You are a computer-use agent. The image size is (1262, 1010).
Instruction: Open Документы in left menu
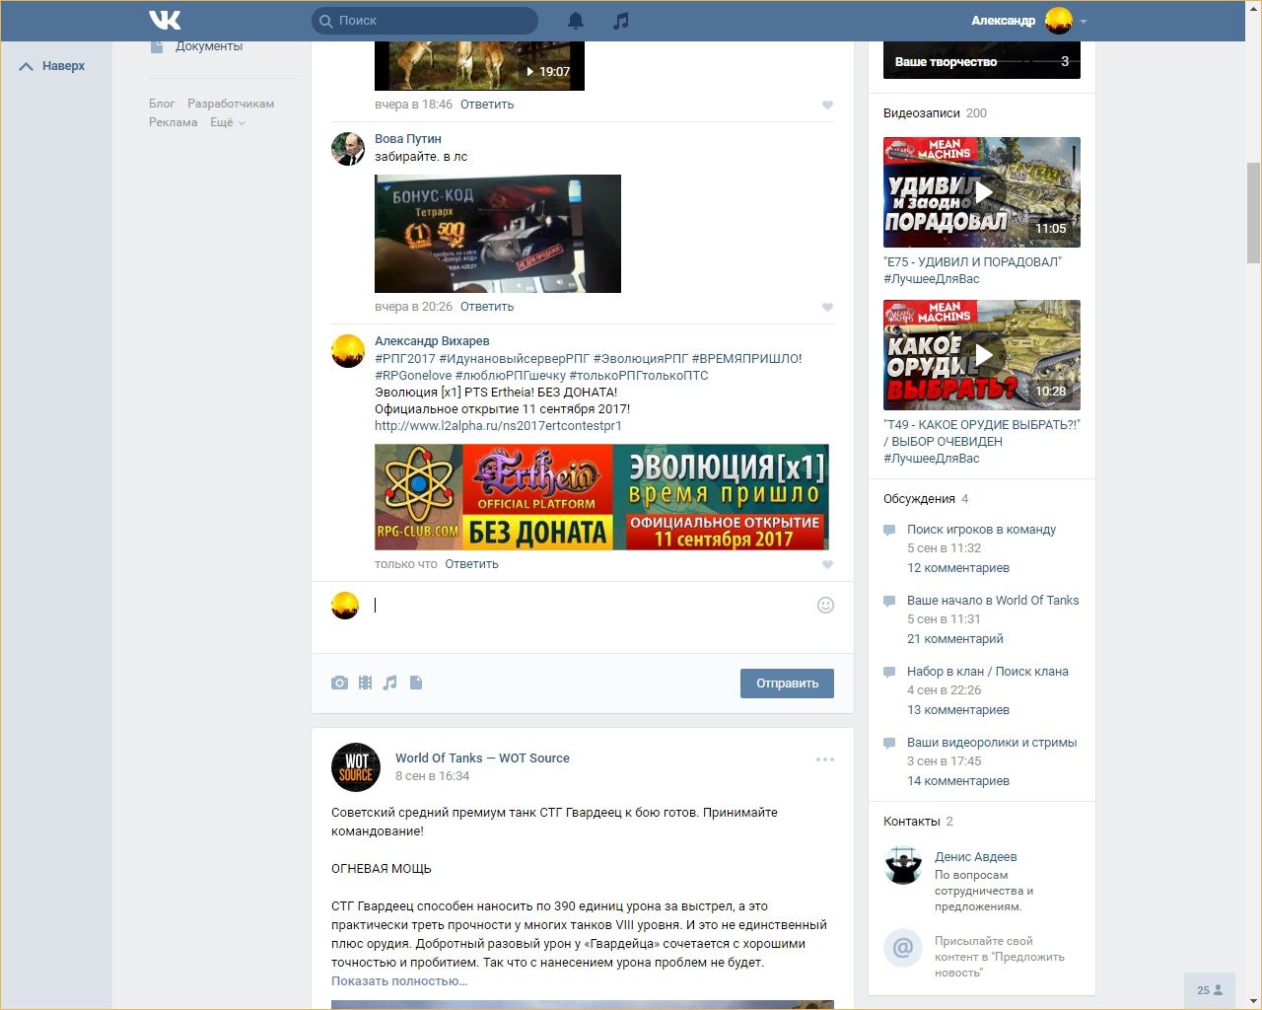[208, 46]
